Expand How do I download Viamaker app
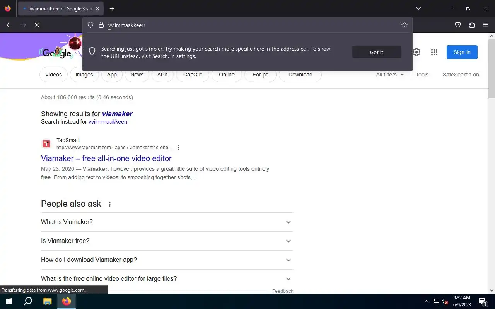Viewport: 495px width, 309px height. coord(167,260)
